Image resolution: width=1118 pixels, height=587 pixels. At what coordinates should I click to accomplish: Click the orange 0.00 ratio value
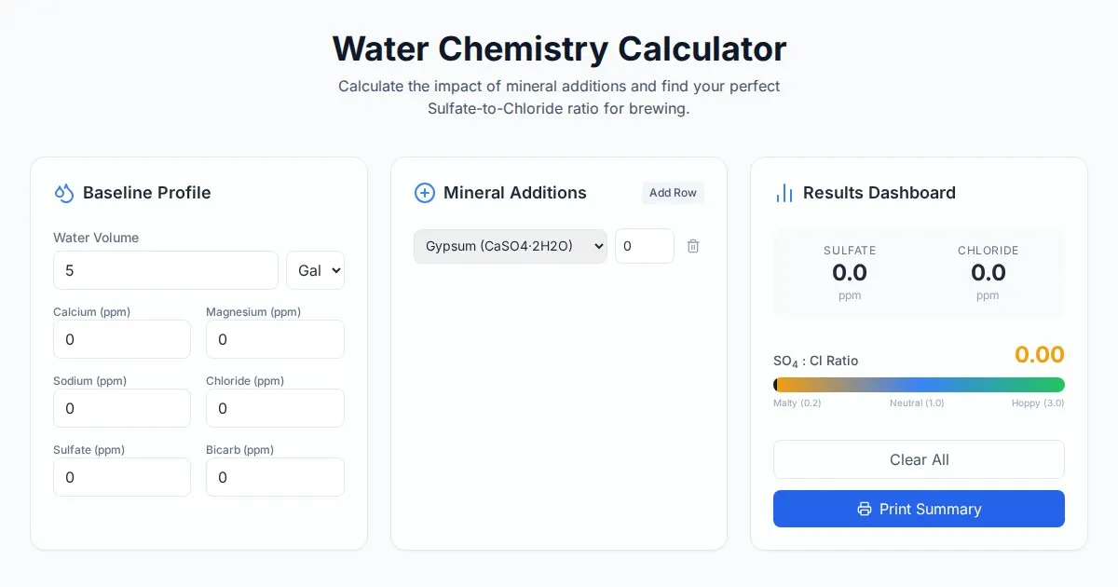point(1039,355)
